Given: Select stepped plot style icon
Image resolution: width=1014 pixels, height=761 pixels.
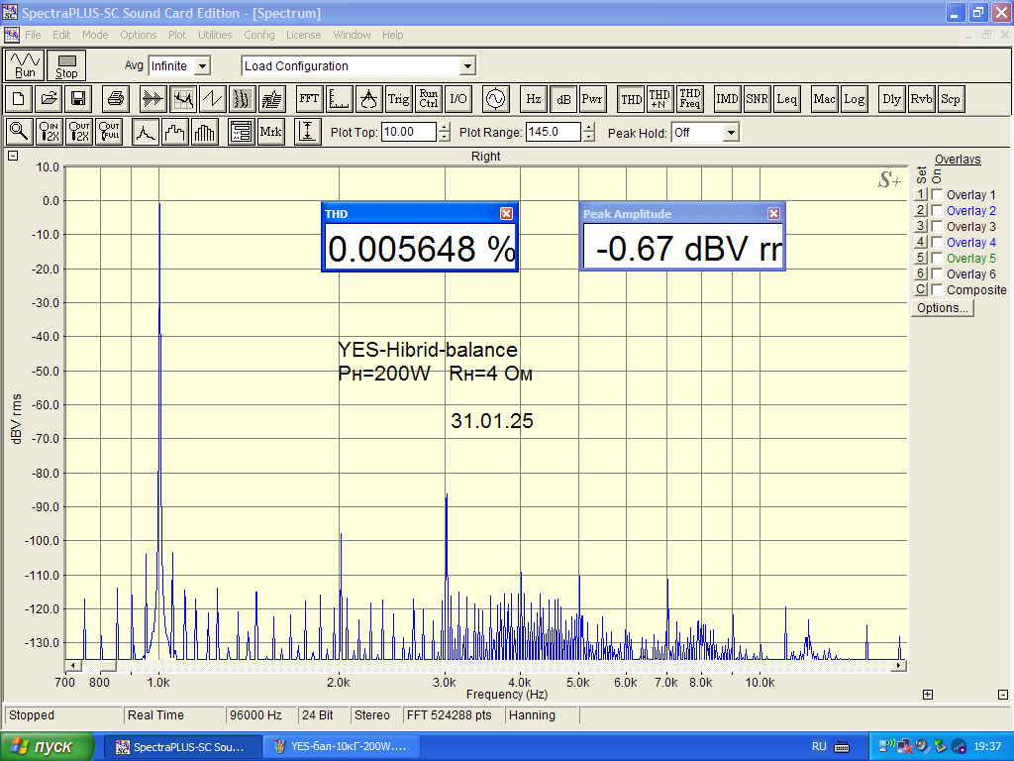Looking at the screenshot, I should (x=175, y=132).
